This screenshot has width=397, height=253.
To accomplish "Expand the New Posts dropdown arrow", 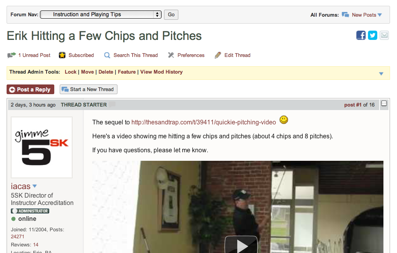I will pos(380,15).
